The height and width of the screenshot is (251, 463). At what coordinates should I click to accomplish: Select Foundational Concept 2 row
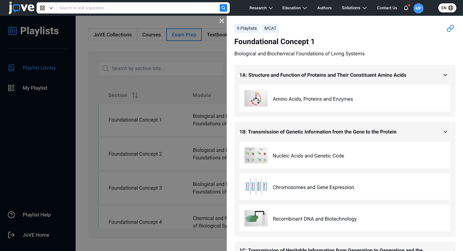pos(163,154)
